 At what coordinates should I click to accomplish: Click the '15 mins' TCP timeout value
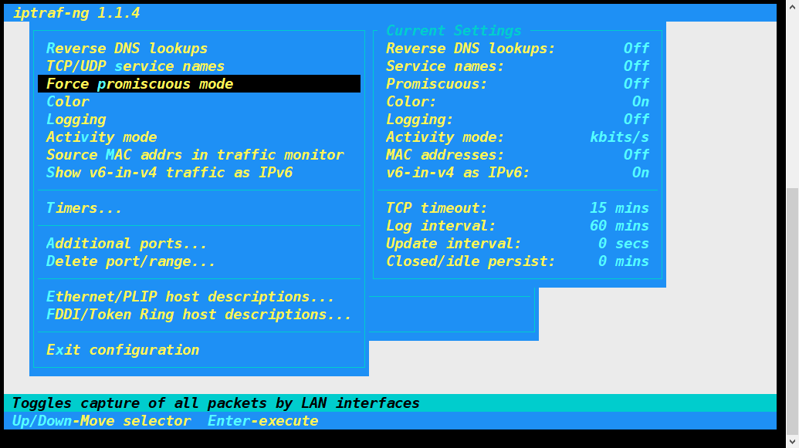pos(620,208)
